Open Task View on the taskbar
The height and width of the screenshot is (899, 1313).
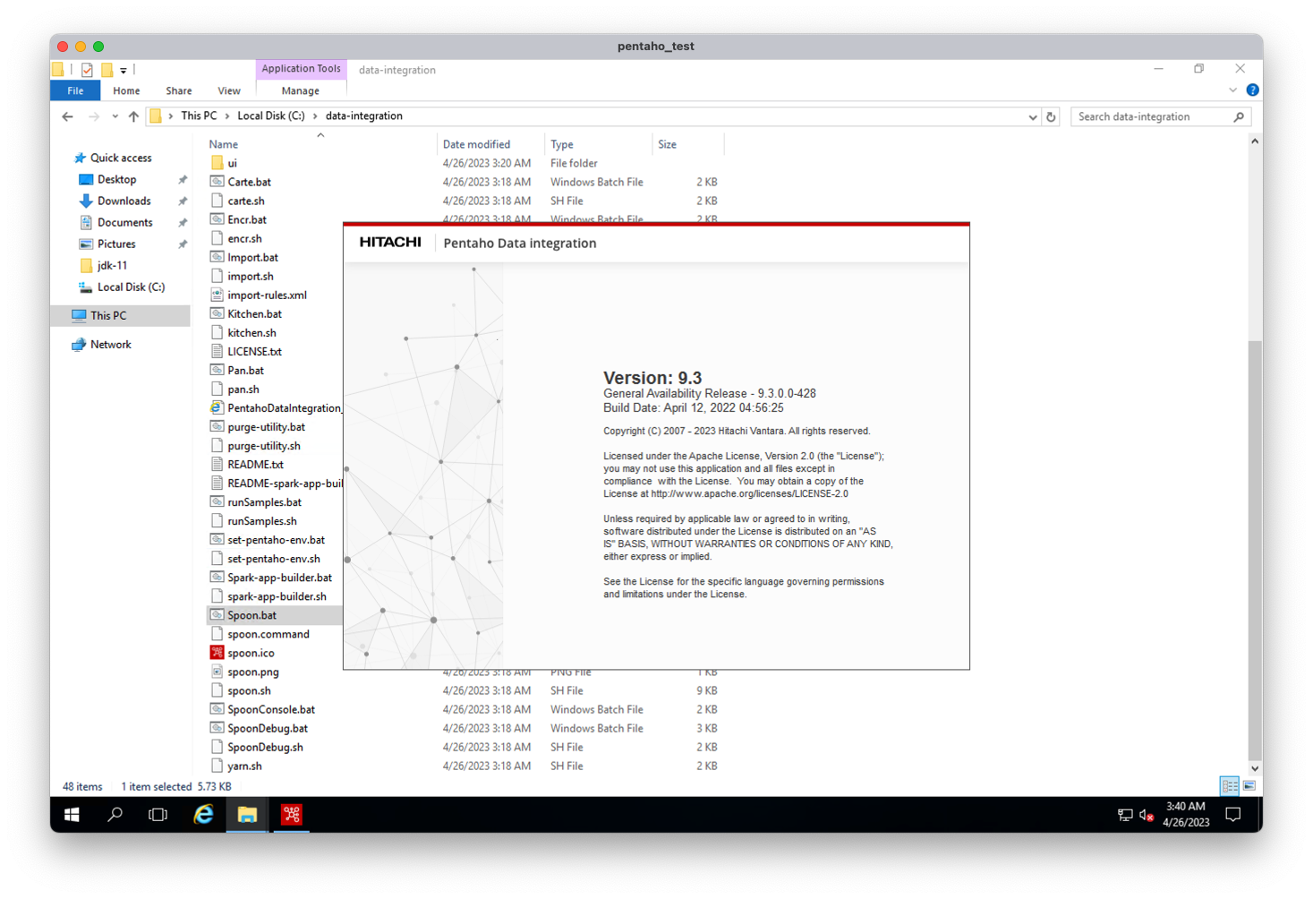(x=158, y=814)
